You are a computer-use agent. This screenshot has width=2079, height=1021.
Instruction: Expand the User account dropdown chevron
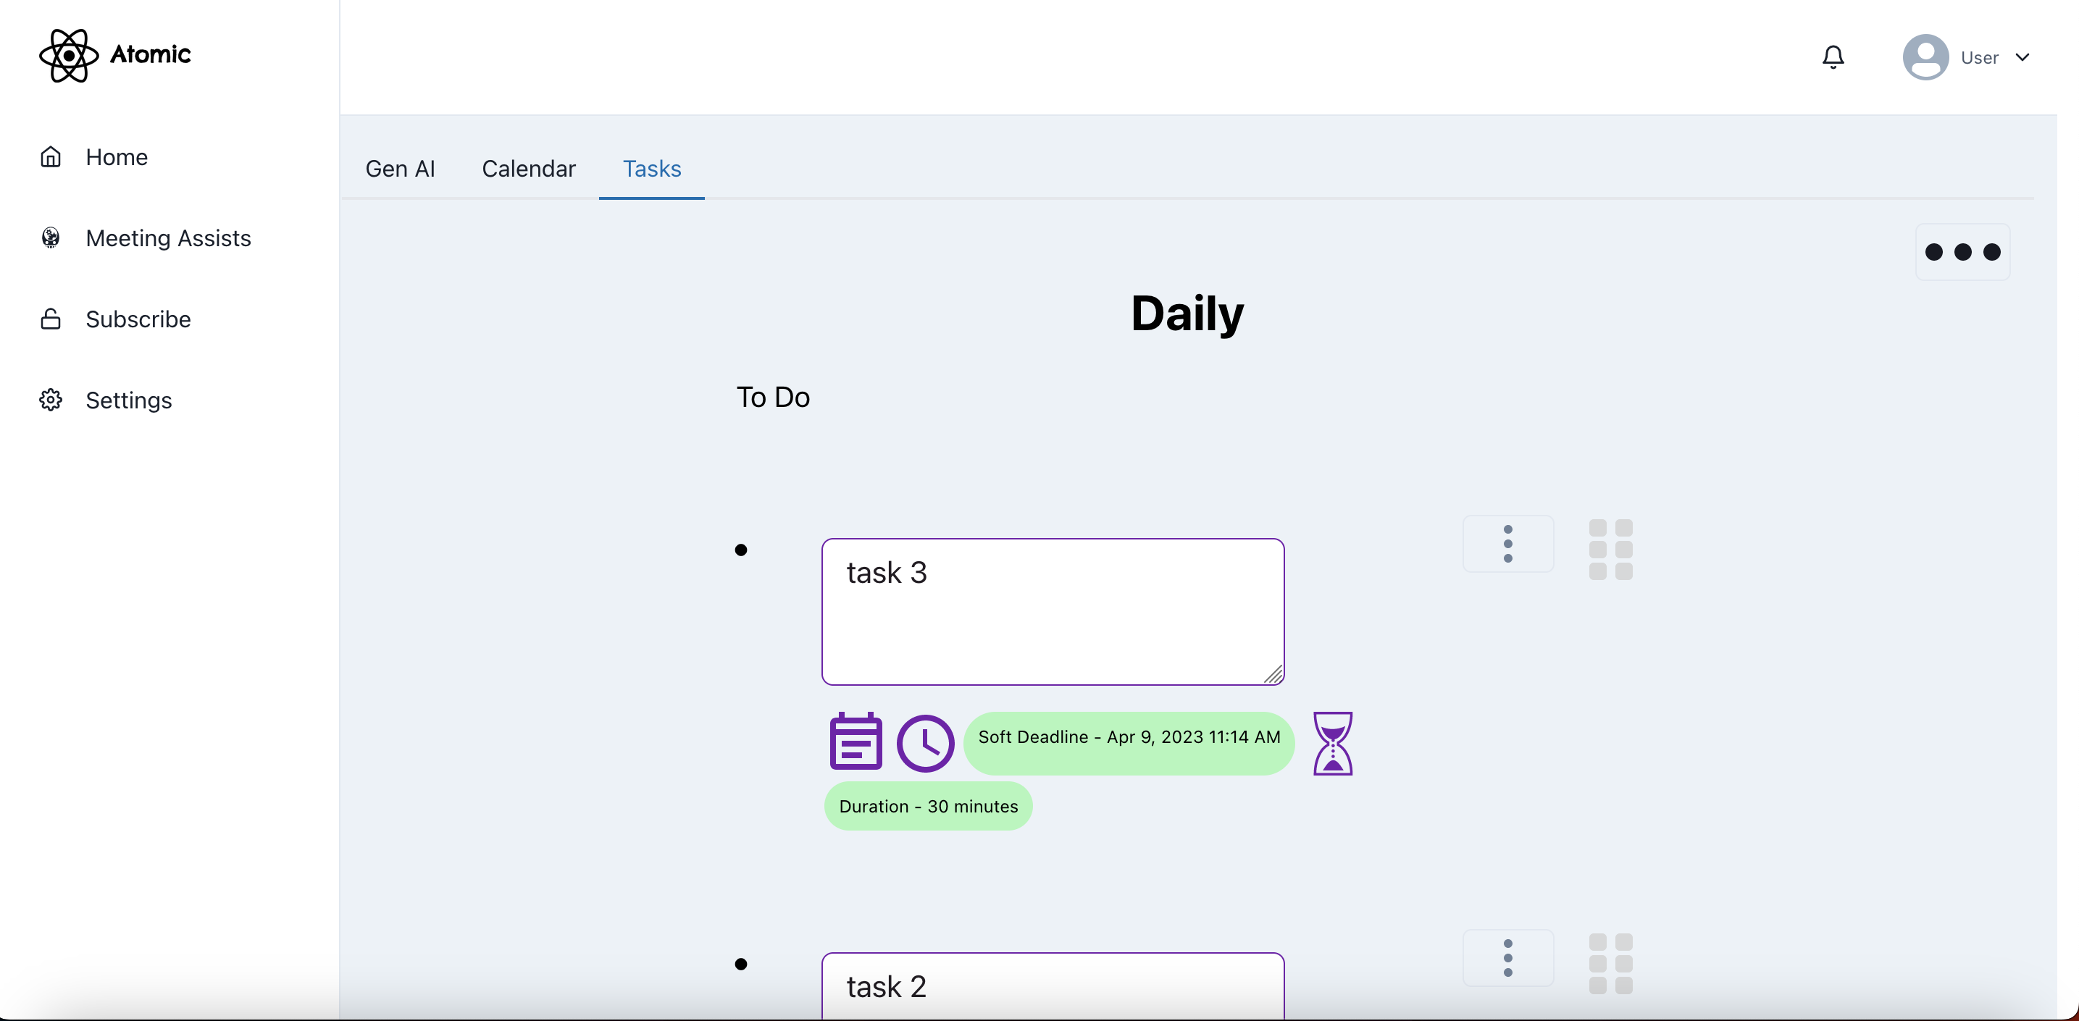click(2022, 57)
